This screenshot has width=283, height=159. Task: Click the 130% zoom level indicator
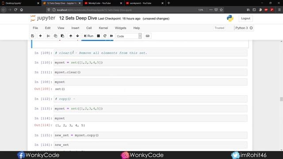click(200, 10)
